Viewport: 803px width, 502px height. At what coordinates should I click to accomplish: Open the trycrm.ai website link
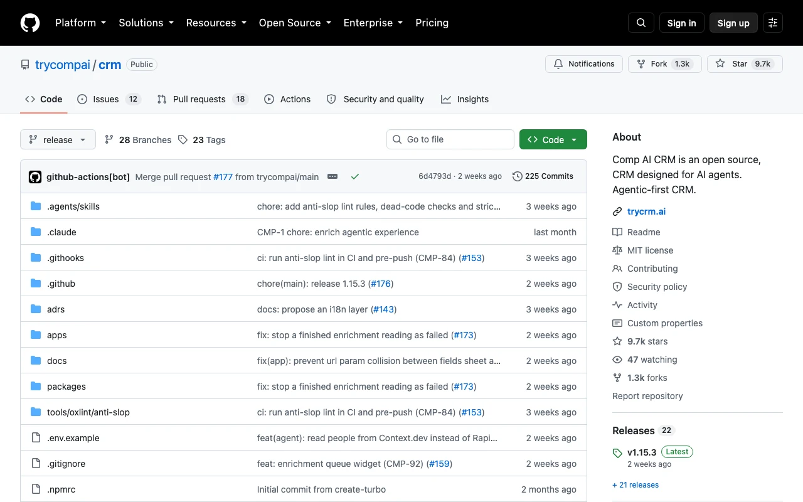[646, 211]
